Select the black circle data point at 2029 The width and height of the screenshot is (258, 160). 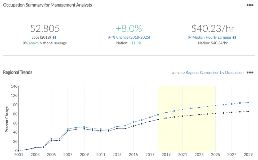pos(248,112)
